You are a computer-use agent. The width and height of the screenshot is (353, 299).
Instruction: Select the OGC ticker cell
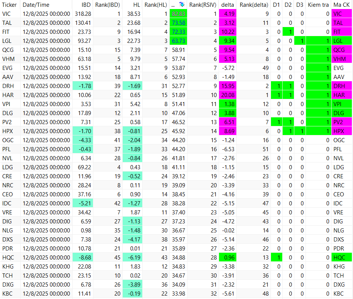pyautogui.click(x=8, y=140)
